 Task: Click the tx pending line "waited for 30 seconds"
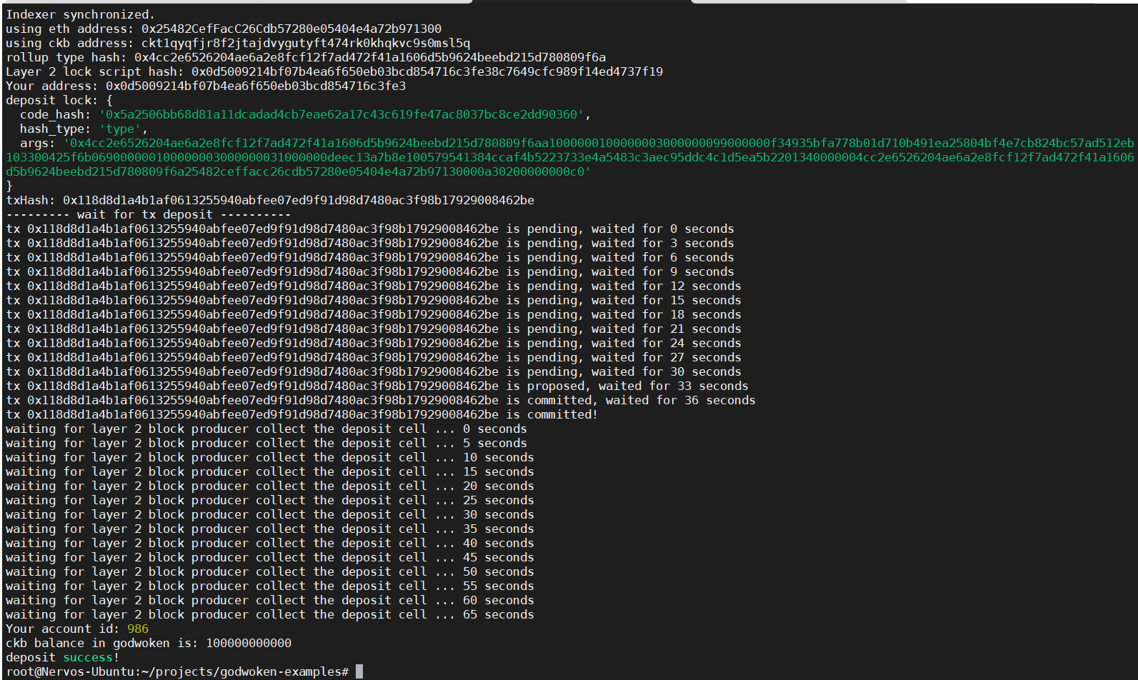click(x=374, y=371)
